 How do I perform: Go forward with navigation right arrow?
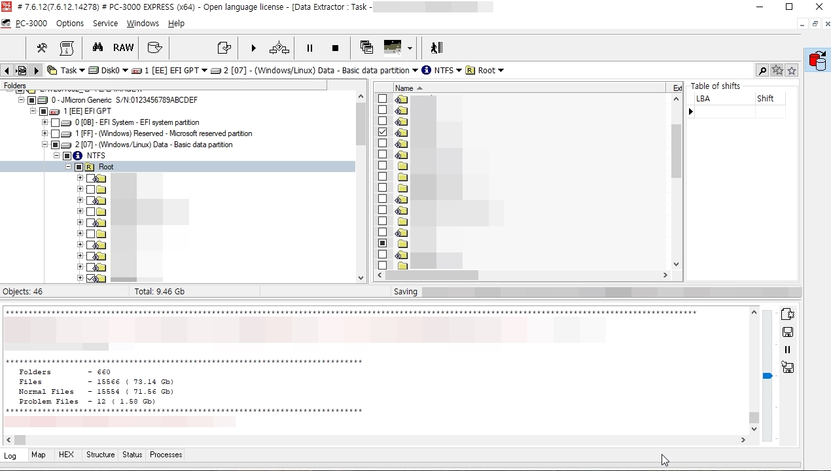[x=36, y=71]
